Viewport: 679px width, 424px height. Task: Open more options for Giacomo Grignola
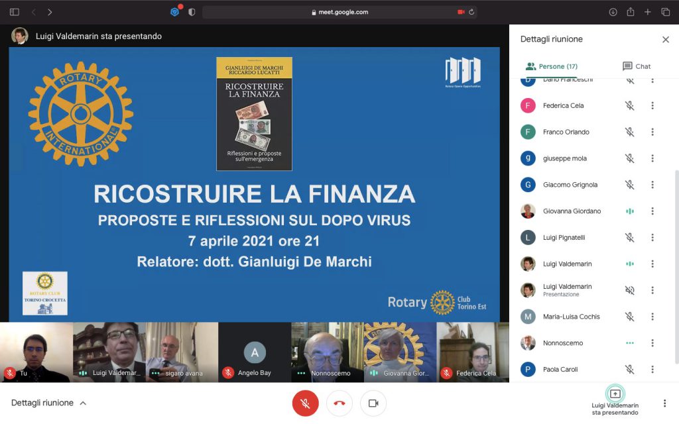tap(652, 185)
